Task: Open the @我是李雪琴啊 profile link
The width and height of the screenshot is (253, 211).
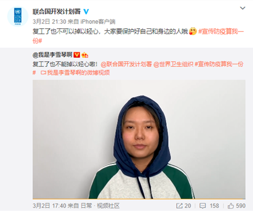Action: (52, 55)
